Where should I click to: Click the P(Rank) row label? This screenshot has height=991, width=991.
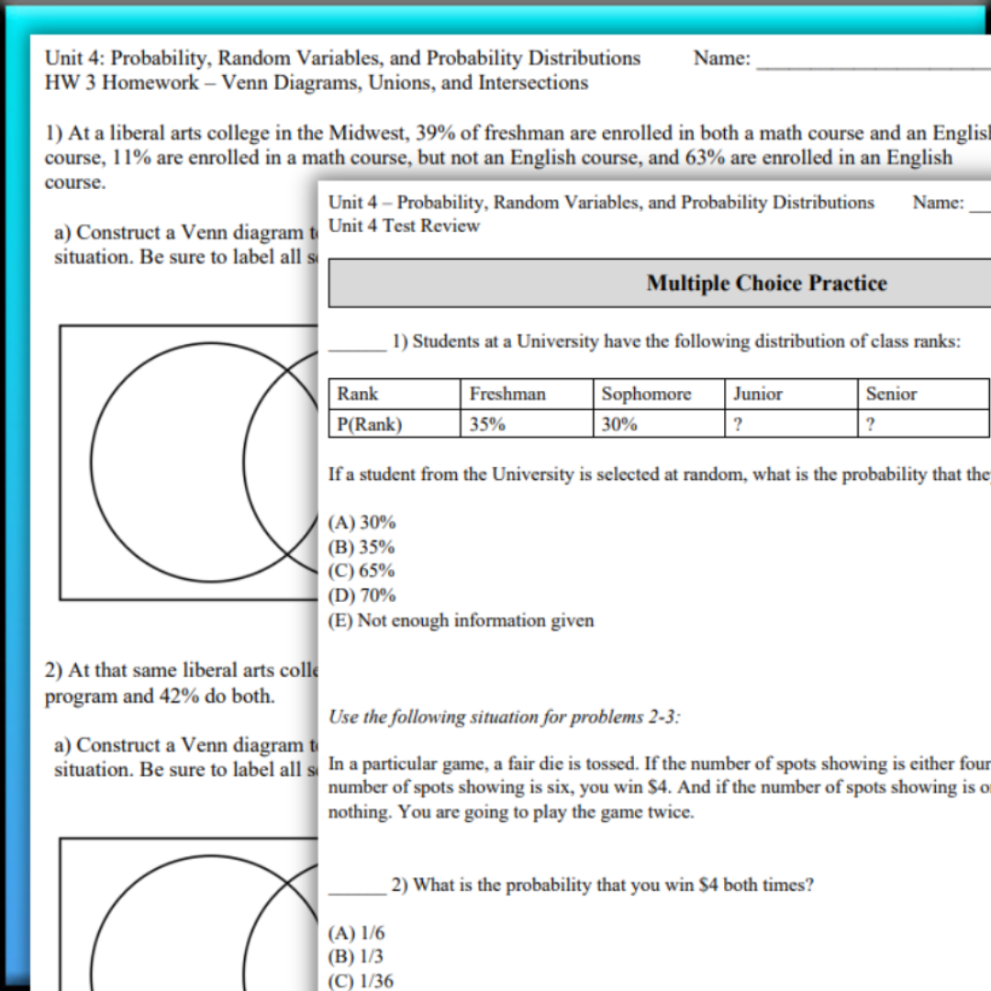coord(369,424)
